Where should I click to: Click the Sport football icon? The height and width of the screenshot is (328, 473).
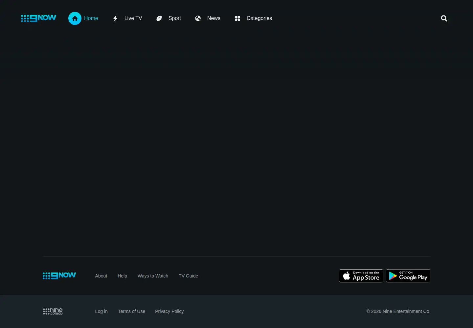(x=159, y=18)
